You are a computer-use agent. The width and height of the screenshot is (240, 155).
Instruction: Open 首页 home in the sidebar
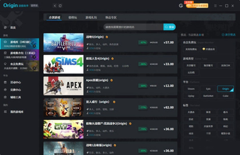(x=13, y=28)
